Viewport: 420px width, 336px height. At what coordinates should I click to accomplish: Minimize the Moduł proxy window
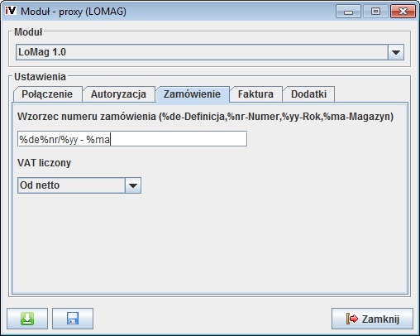348,12
